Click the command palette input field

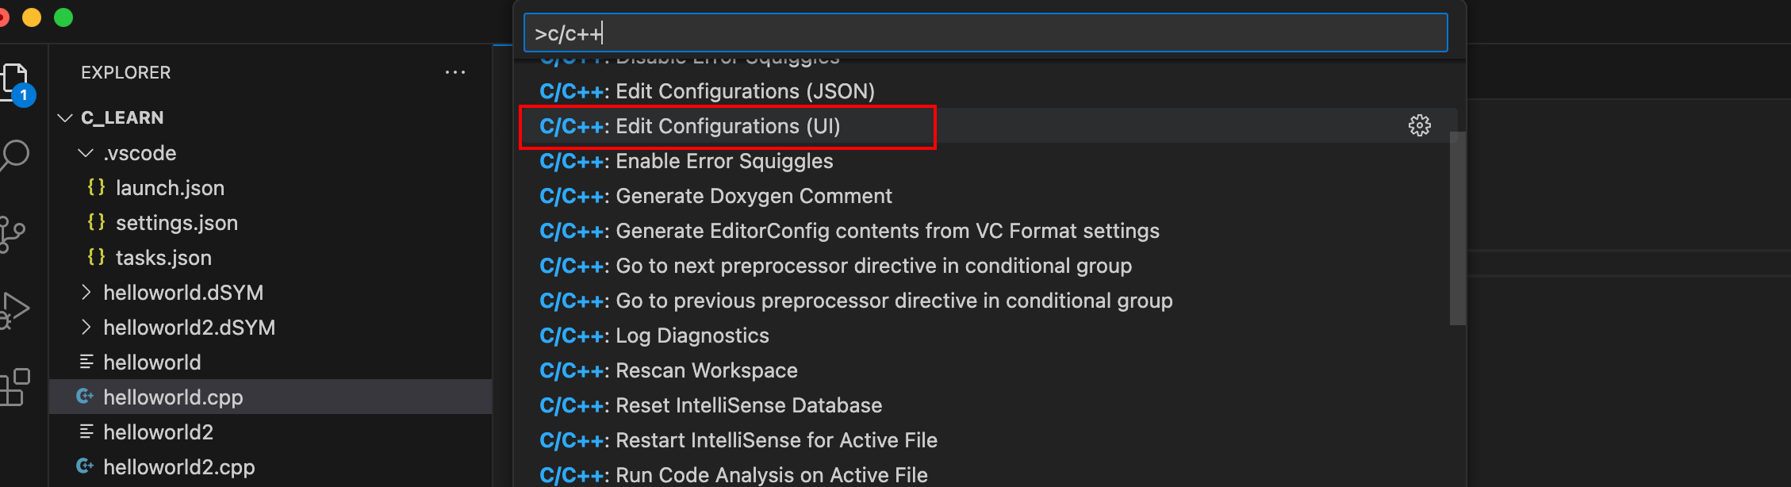984,33
